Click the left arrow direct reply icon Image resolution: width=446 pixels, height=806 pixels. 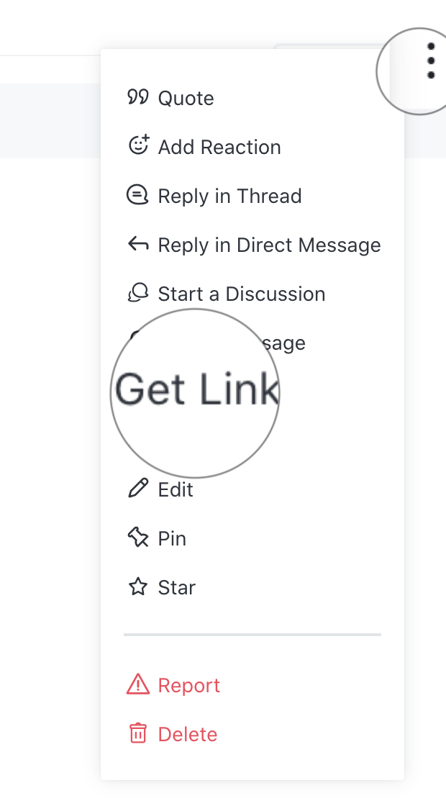[137, 245]
